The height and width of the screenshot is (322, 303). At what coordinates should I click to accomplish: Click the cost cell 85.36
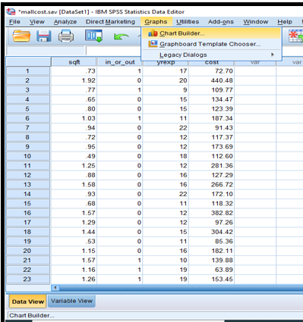212,242
